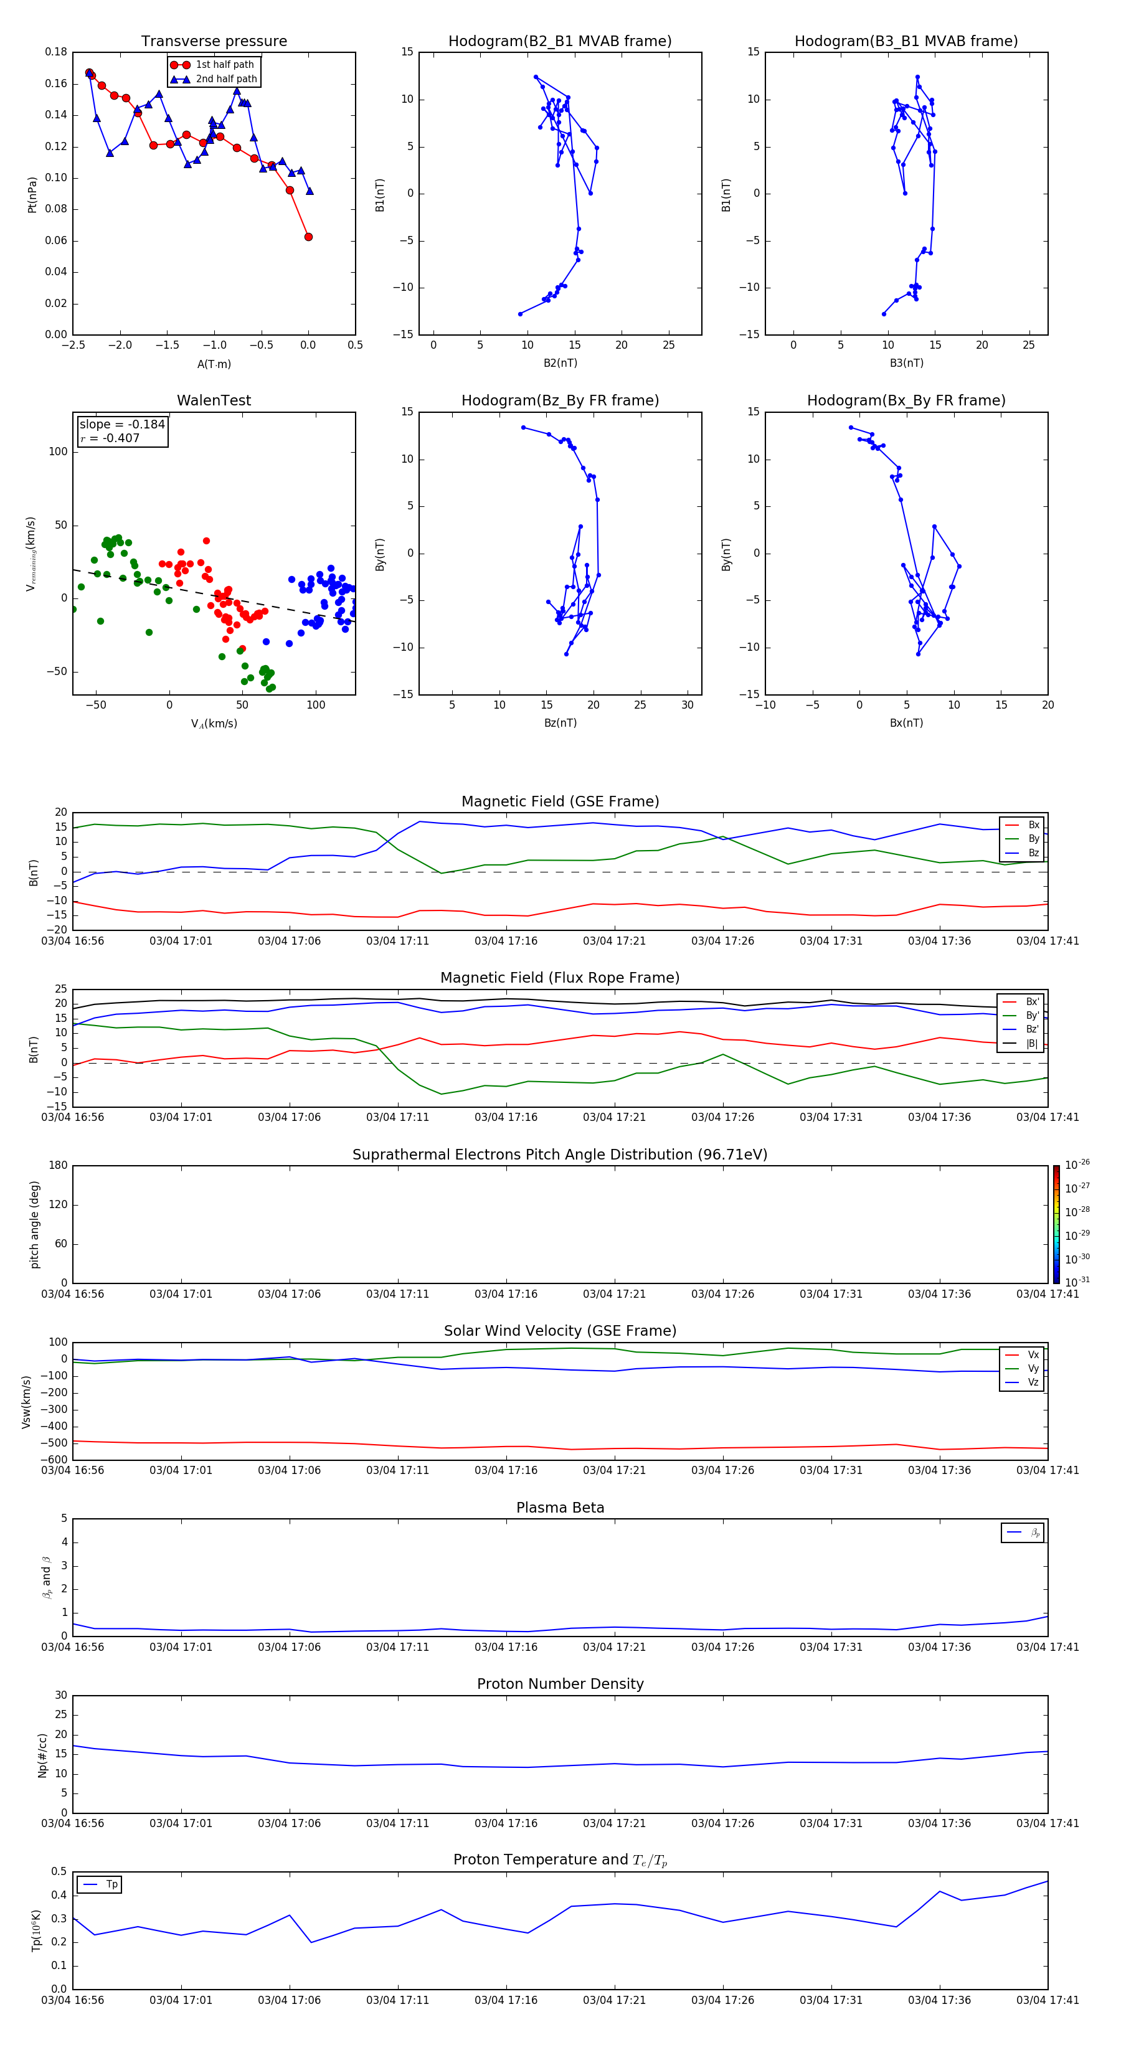Click the "Solar Wind Velocity (GSE Frame)" title
Image resolution: width=1121 pixels, height=2055 pixels.
coord(560,1331)
